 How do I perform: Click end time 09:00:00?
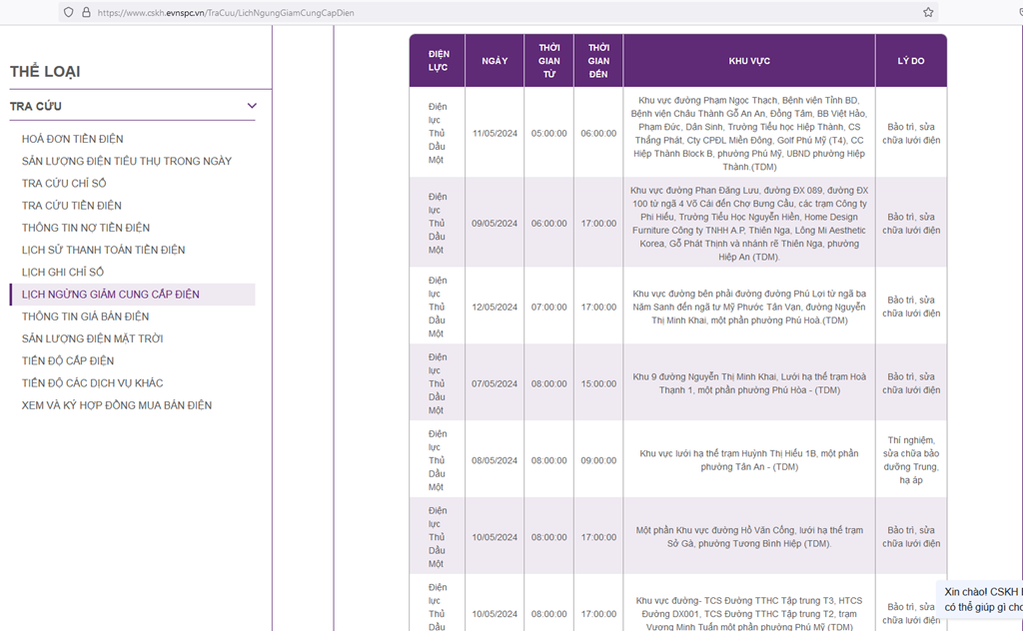click(x=598, y=460)
